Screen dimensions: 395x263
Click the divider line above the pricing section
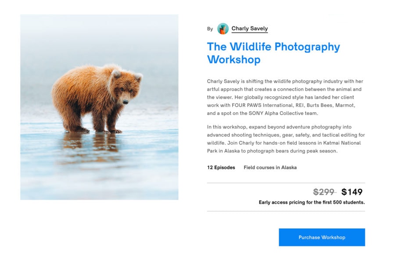(x=285, y=181)
